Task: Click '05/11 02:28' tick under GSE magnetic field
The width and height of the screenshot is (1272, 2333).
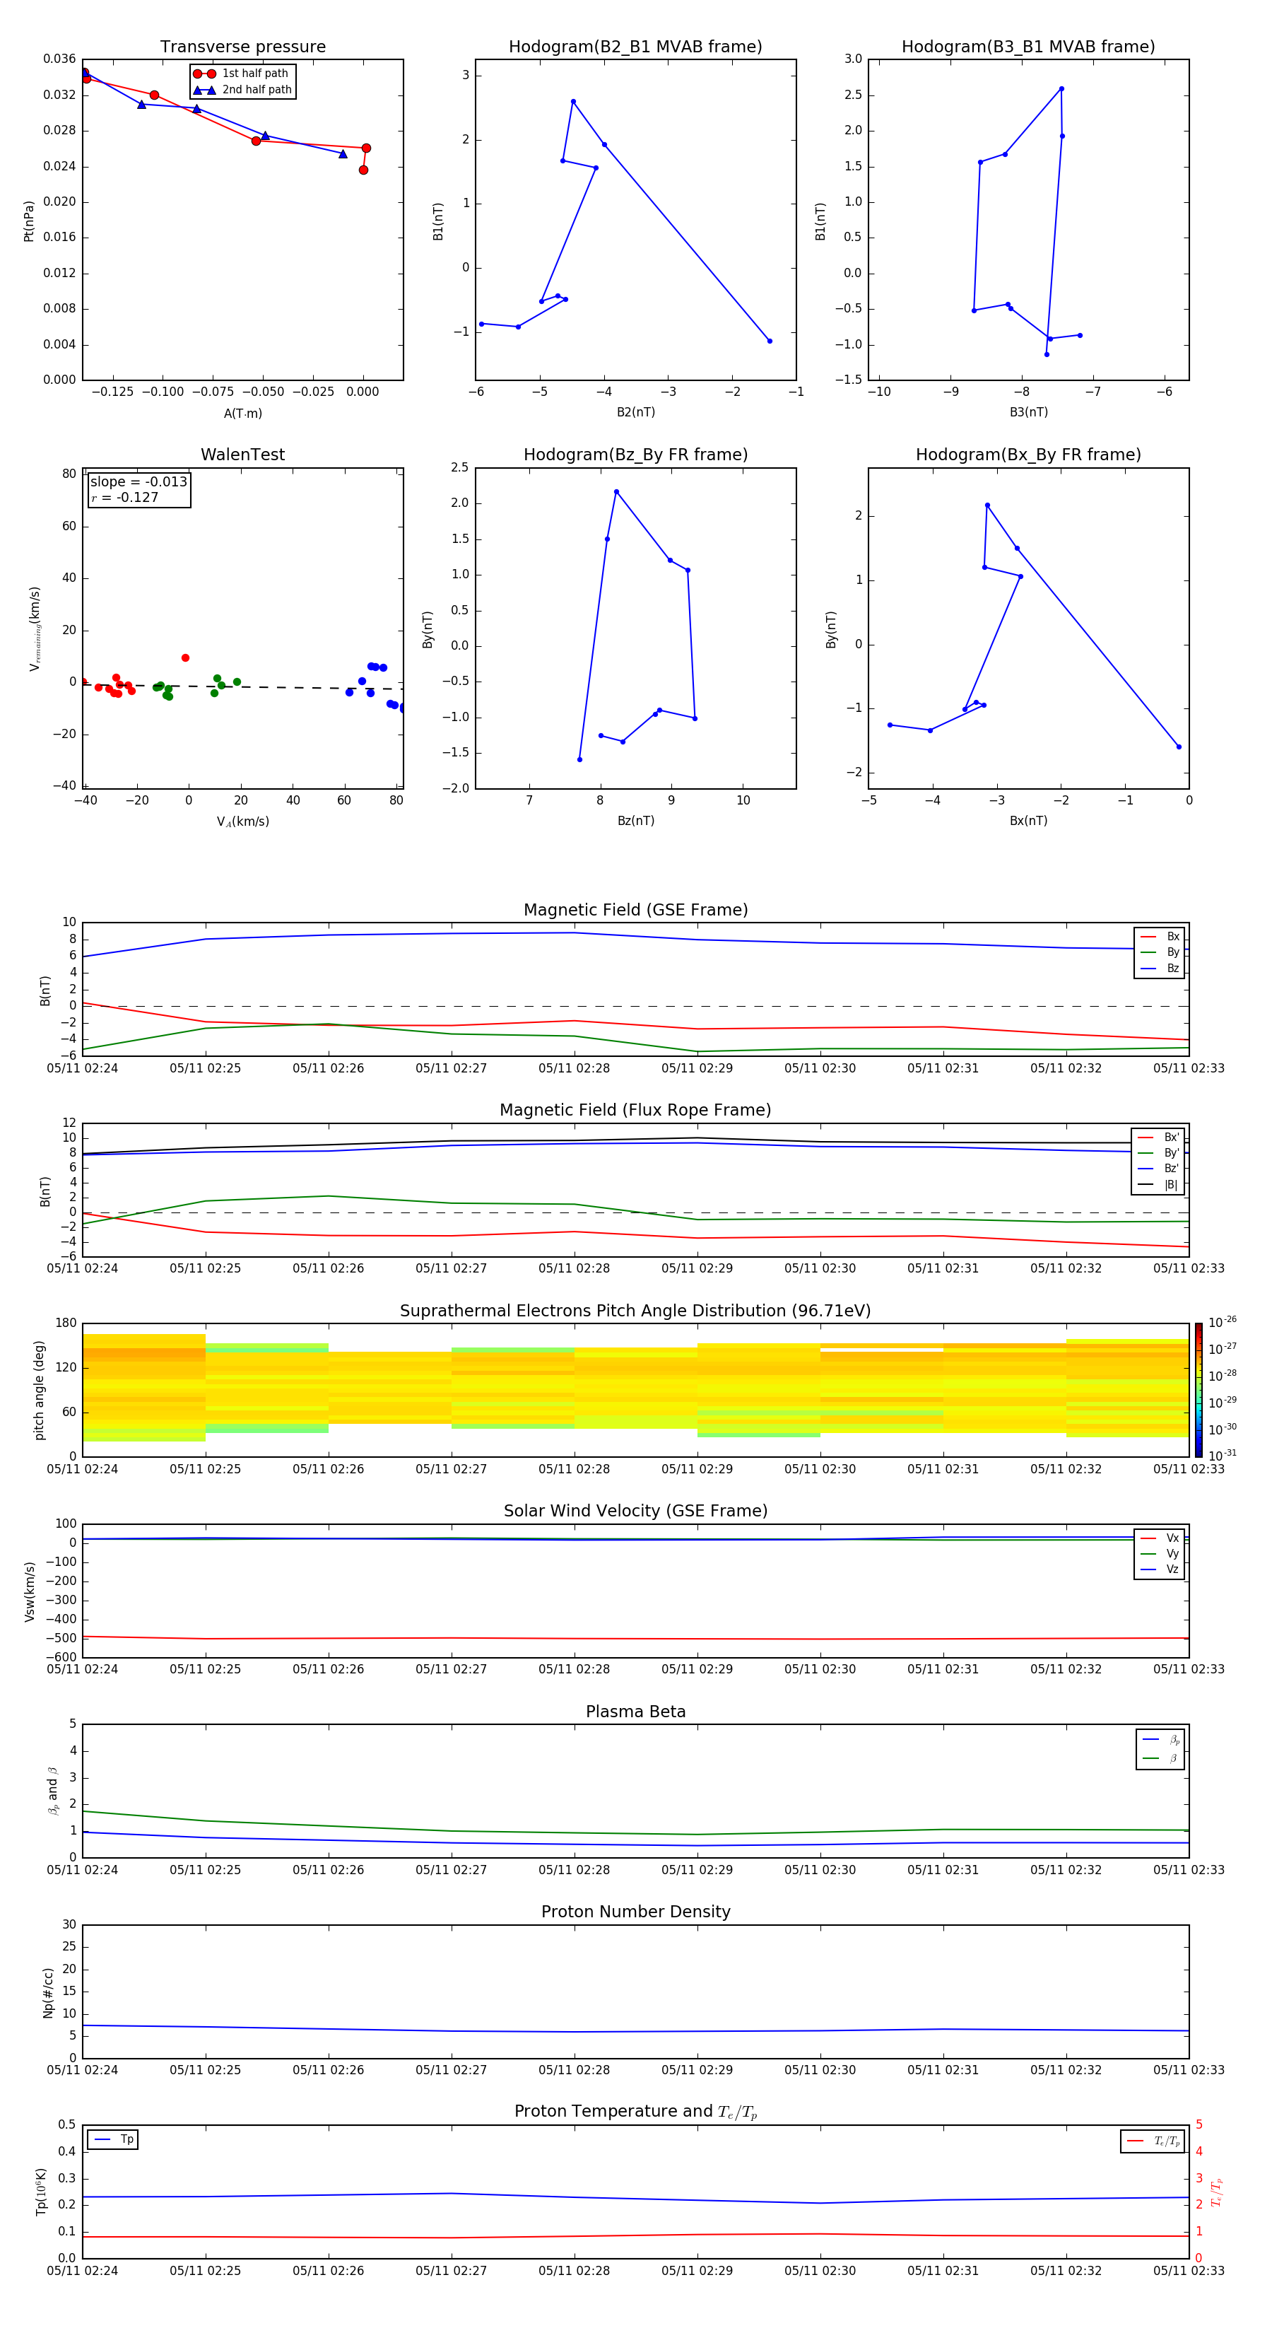Action: coord(574,1069)
